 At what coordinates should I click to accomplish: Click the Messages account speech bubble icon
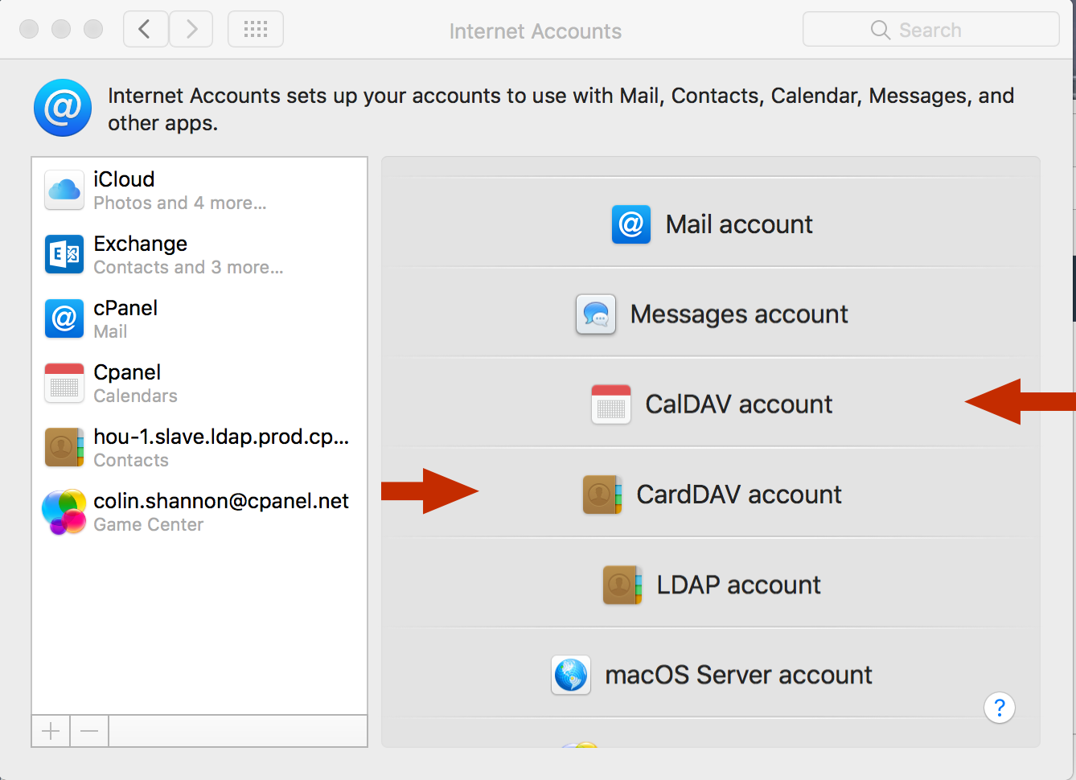(596, 314)
